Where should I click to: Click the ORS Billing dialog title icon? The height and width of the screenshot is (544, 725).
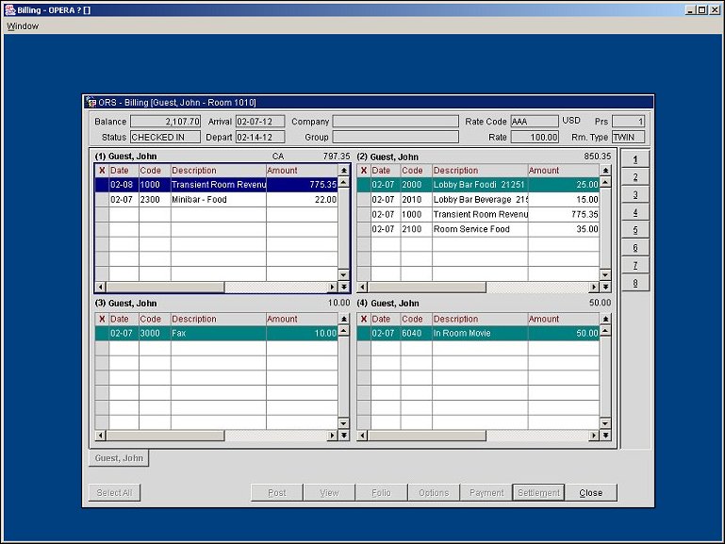pyautogui.click(x=91, y=102)
